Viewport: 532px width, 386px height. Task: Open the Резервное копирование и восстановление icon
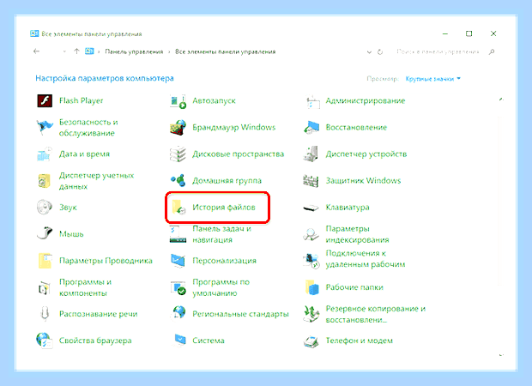coord(311,314)
